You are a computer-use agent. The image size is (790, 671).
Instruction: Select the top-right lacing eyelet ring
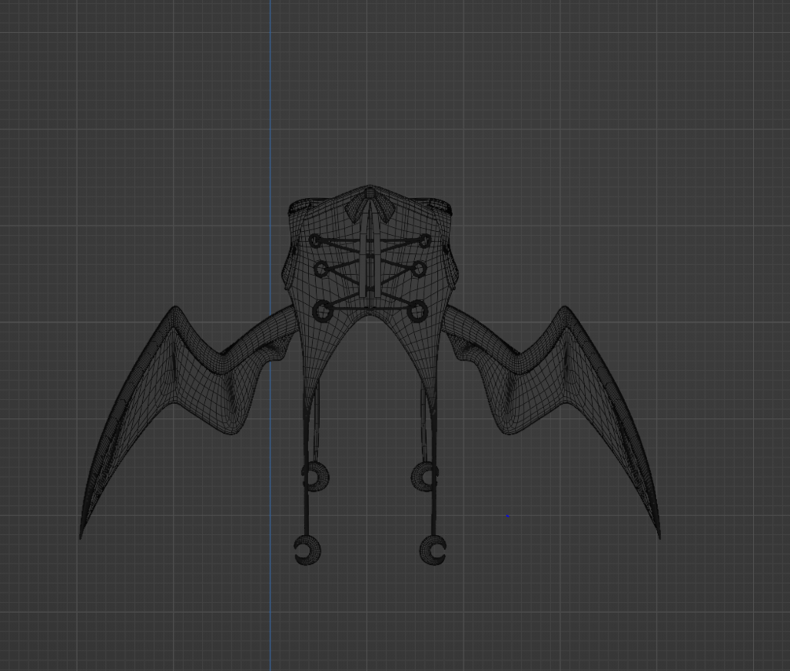coord(425,240)
